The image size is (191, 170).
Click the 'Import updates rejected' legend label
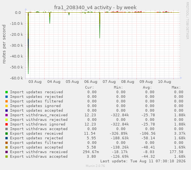pyautogui.click(x=37, y=97)
